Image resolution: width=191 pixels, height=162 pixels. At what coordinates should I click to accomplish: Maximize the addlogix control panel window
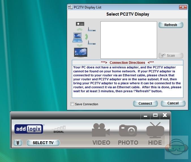[155, 115]
